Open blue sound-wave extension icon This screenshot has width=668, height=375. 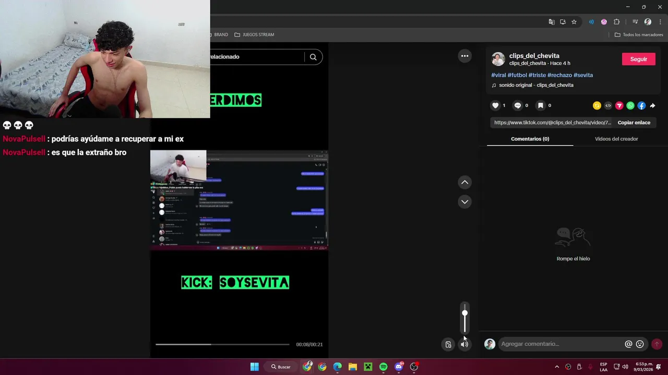(591, 22)
